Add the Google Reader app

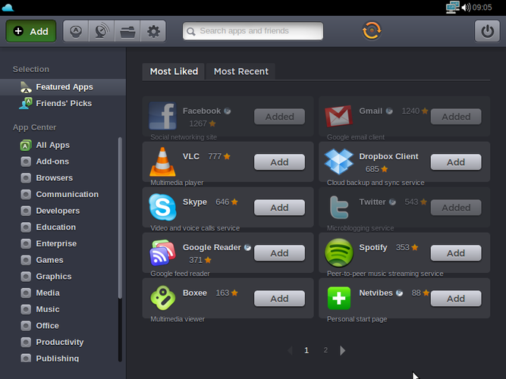279,253
